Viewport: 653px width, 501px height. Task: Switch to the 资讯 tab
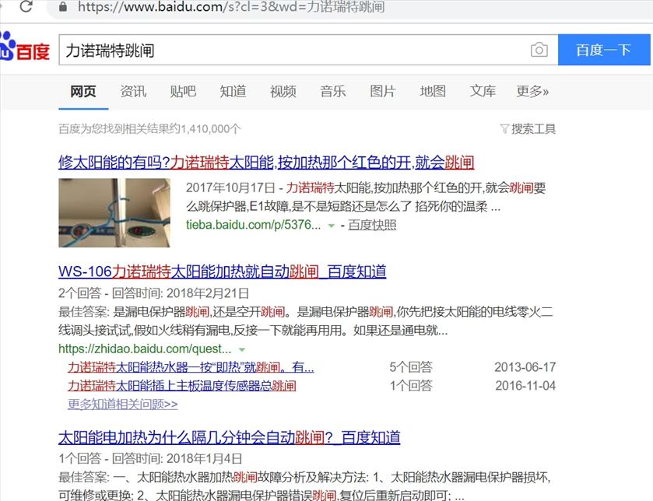133,91
